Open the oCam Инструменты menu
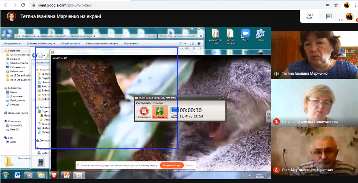358x183 pixels. tap(144, 102)
